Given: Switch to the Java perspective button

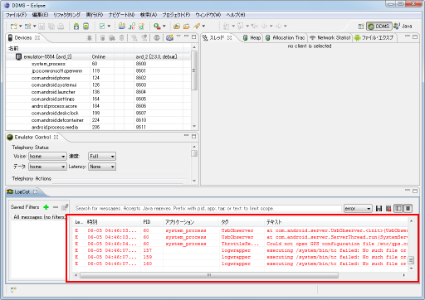Looking at the screenshot, I should click(403, 27).
